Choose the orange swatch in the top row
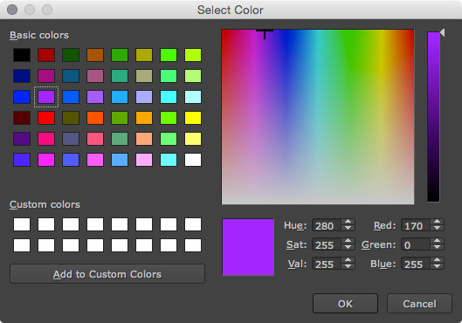The height and width of the screenshot is (323, 462). [x=95, y=55]
